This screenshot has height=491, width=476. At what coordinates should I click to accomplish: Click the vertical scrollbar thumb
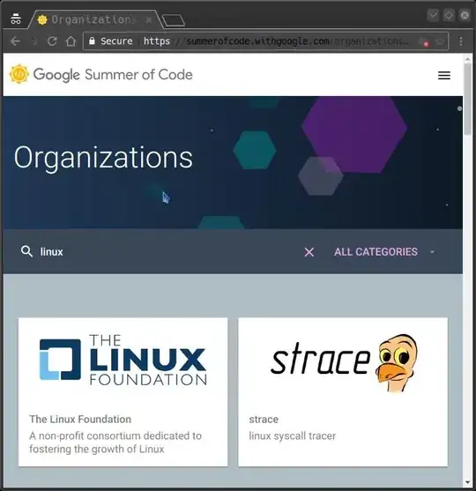click(467, 99)
